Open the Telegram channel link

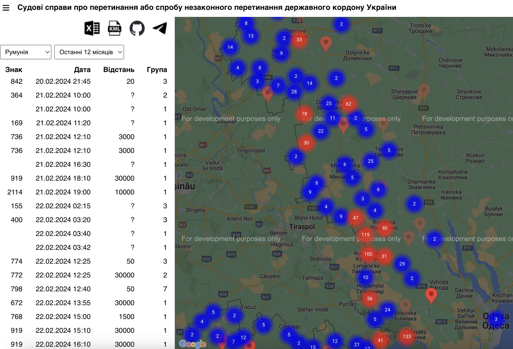[x=160, y=28]
